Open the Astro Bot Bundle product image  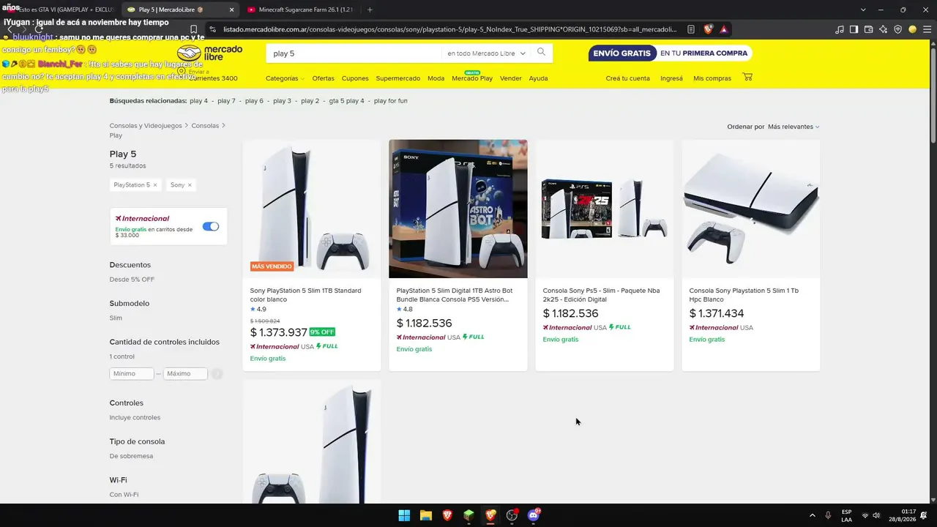[458, 209]
